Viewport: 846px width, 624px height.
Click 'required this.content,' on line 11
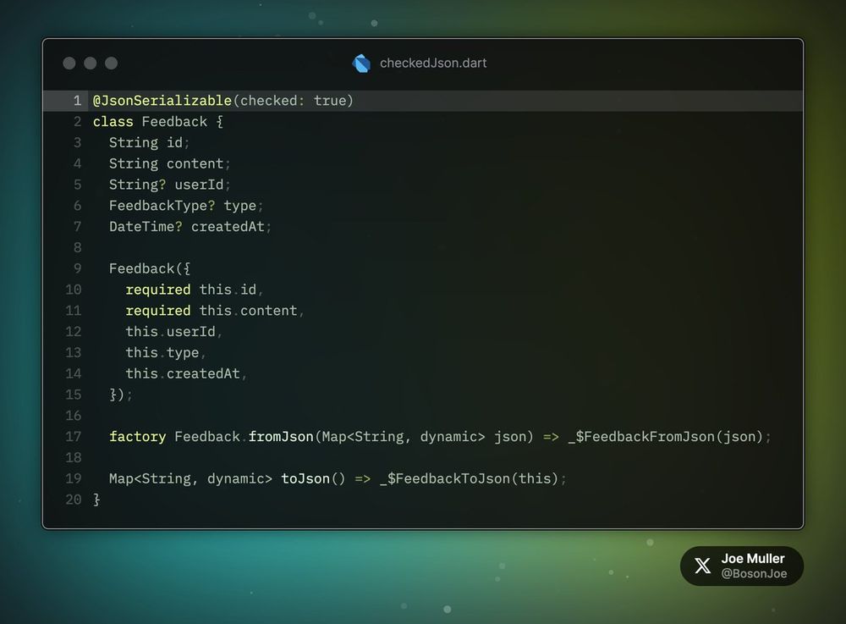pos(215,311)
